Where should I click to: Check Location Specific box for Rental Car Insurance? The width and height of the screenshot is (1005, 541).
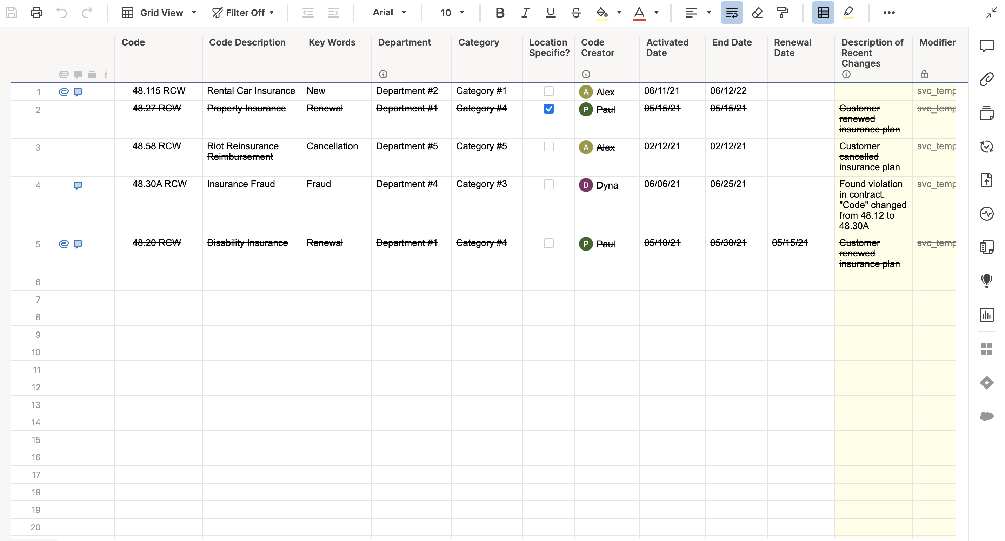548,91
